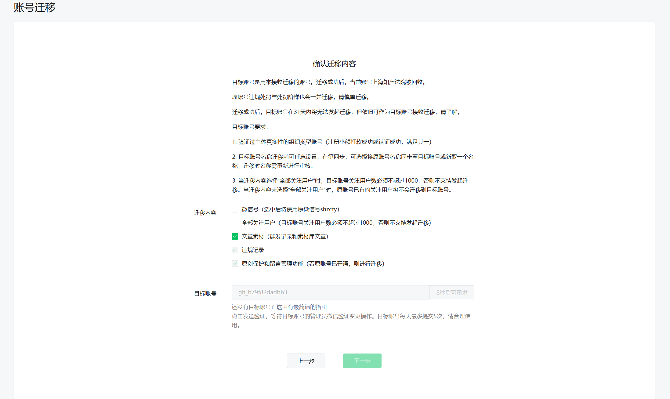Click the 群发记录和素材库文章 label text
Image resolution: width=670 pixels, height=399 pixels.
pos(298,237)
